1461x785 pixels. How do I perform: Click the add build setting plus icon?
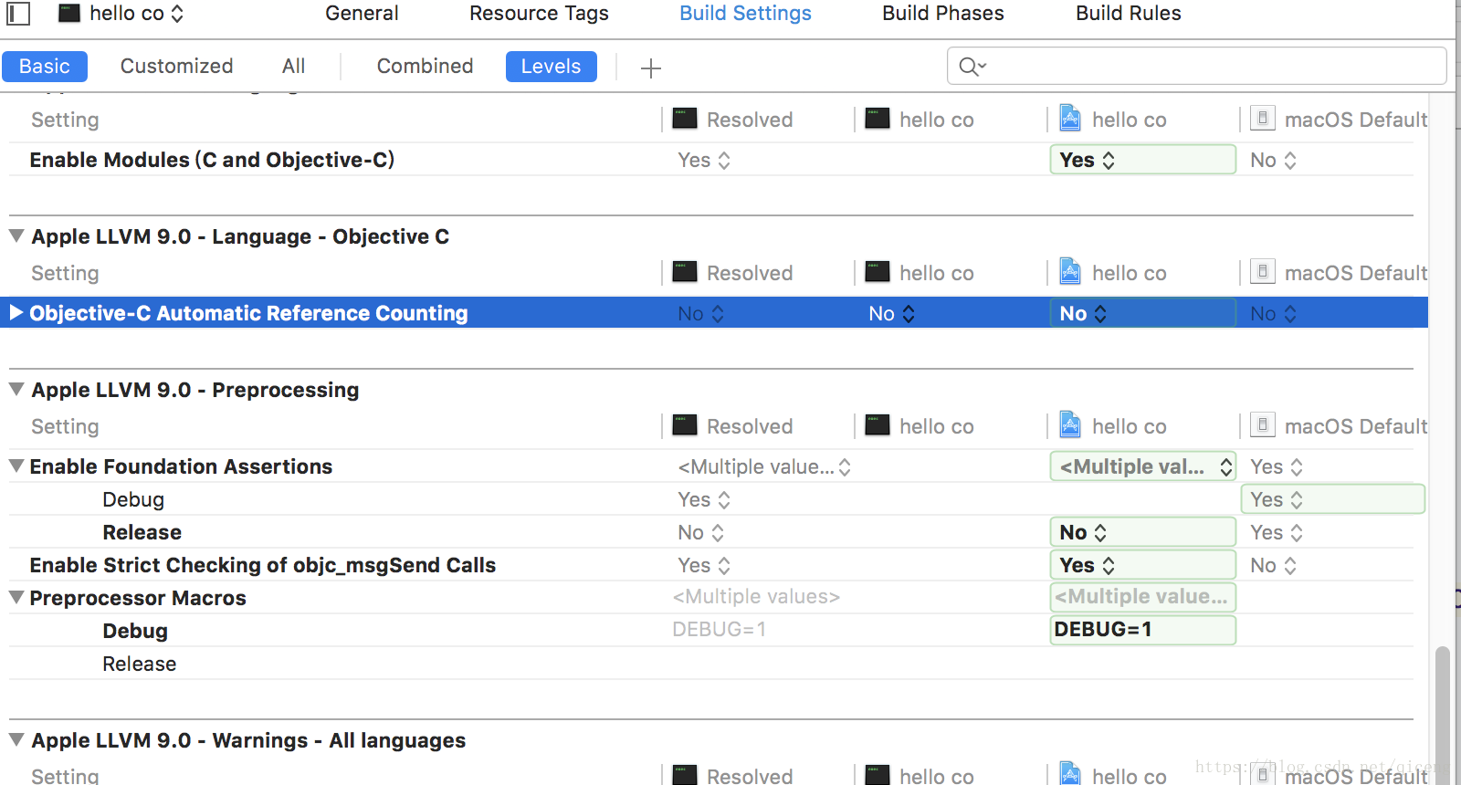(x=650, y=68)
